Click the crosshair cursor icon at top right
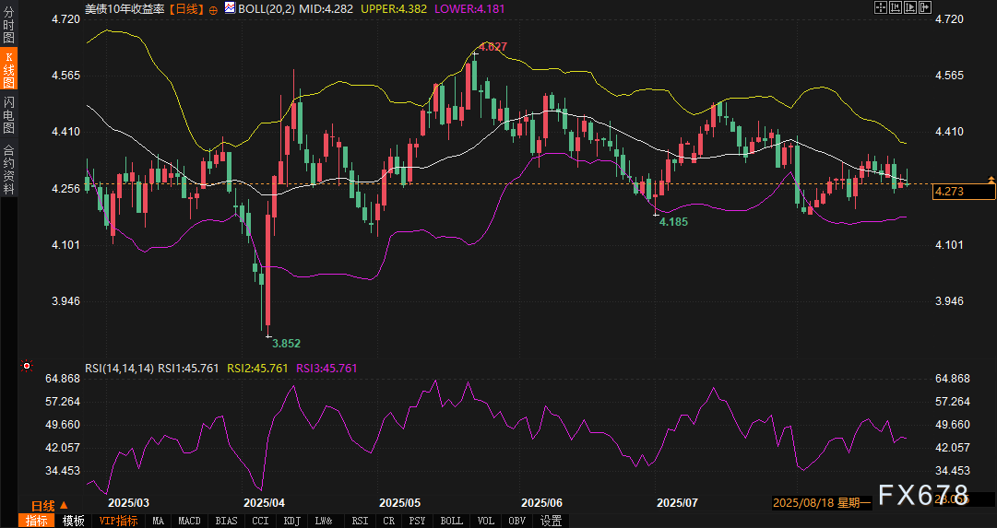The image size is (997, 528). [x=881, y=7]
